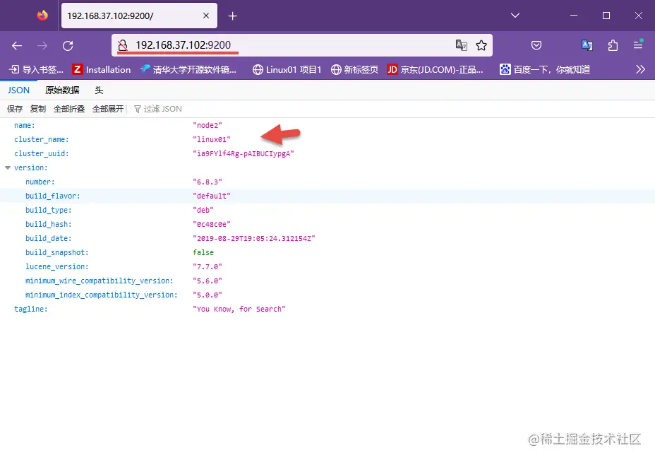Reload the current page
The width and height of the screenshot is (655, 460).
coord(68,46)
